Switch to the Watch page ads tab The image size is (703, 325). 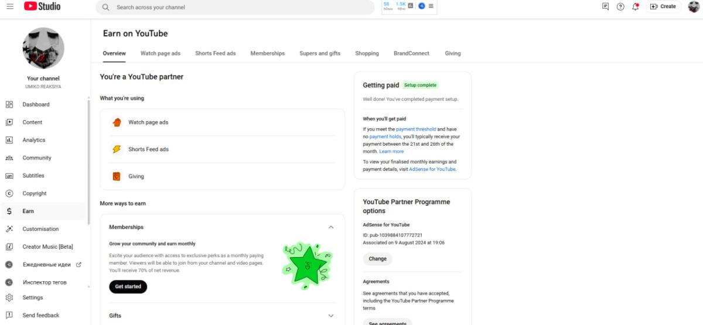tap(161, 53)
